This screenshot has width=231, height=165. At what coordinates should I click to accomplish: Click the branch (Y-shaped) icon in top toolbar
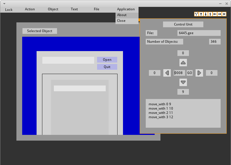(196, 14)
